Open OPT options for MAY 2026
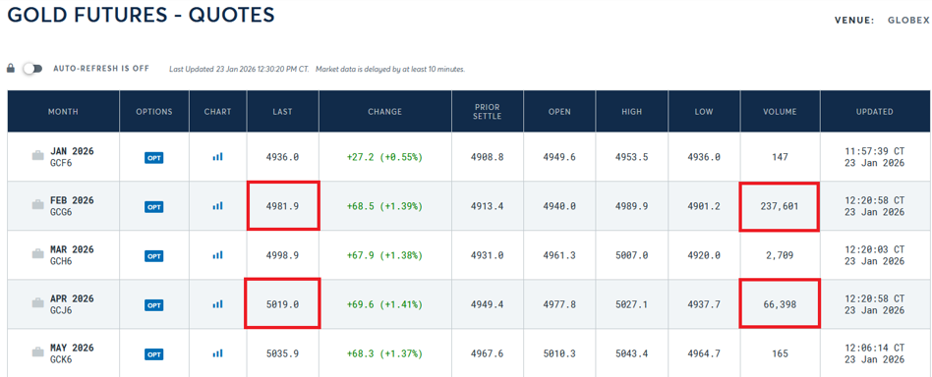 click(x=154, y=355)
